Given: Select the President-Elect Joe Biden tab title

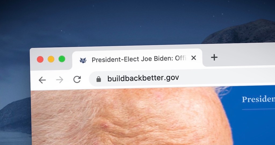Looking at the screenshot, I should tap(139, 59).
